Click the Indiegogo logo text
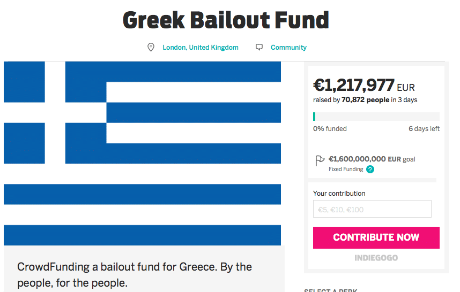 pos(376,258)
